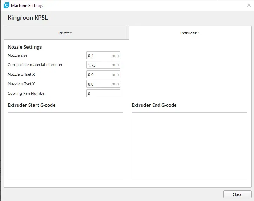Click the Nozzle Settings heading
The height and width of the screenshot is (201, 254).
(25, 47)
